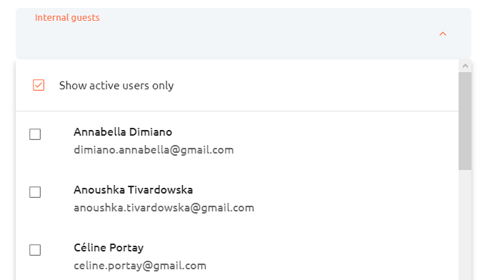Click the guest list scrollbar thumb
Image resolution: width=480 pixels, height=280 pixels.
coord(465,121)
